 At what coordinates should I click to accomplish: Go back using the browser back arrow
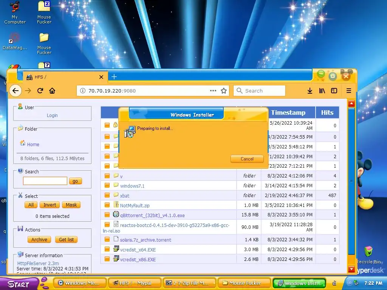(x=15, y=91)
